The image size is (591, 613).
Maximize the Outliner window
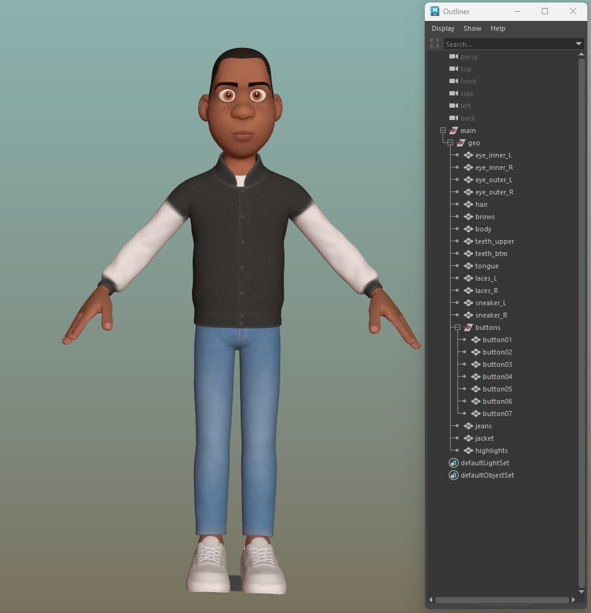[544, 11]
